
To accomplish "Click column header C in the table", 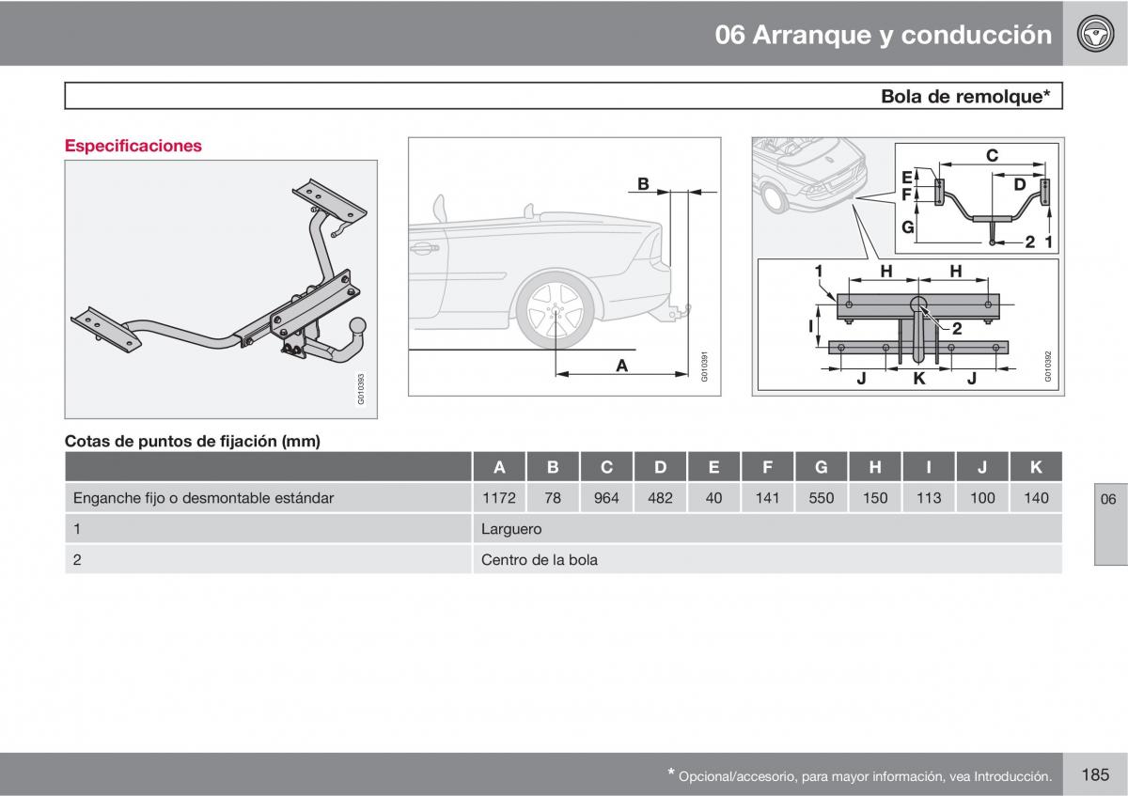I will tap(606, 467).
